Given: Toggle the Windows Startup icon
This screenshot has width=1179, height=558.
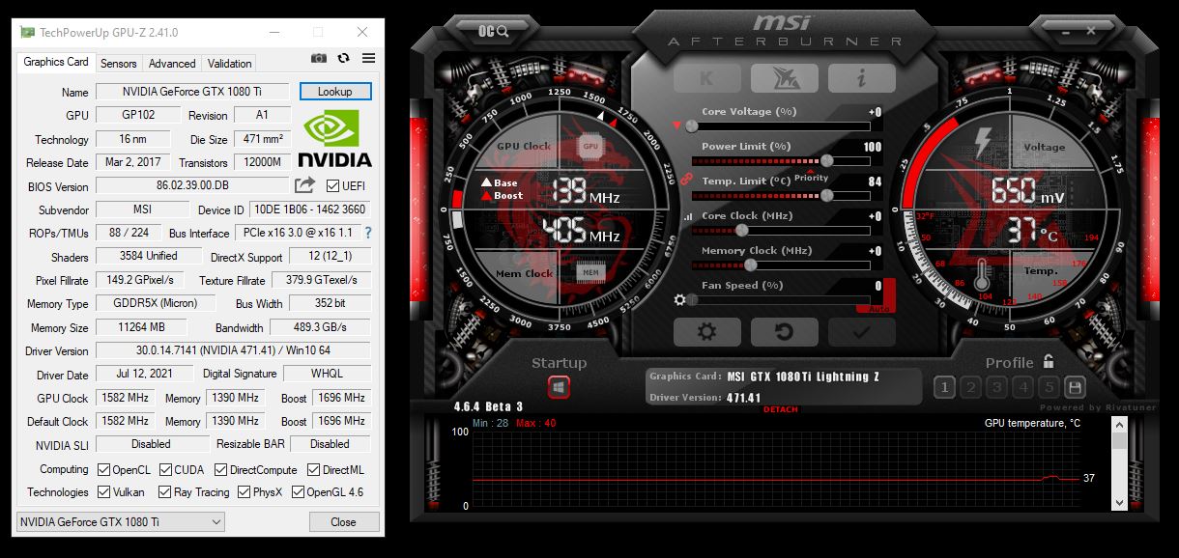Looking at the screenshot, I should click(559, 387).
